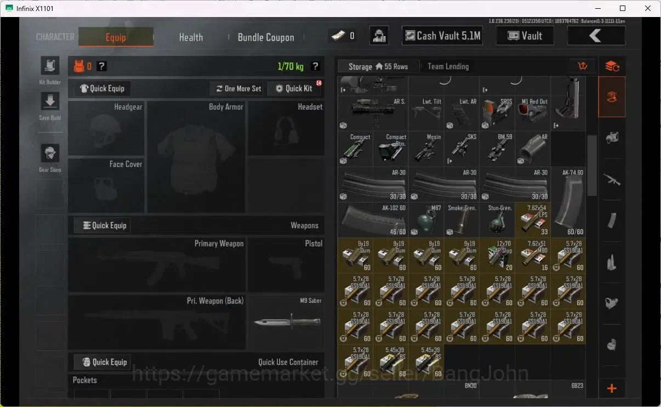
Task: Click the help icon next to 1/70 kg
Action: point(315,66)
